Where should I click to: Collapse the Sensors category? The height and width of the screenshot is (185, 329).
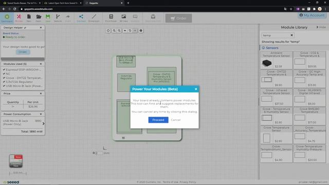pyautogui.click(x=272, y=48)
